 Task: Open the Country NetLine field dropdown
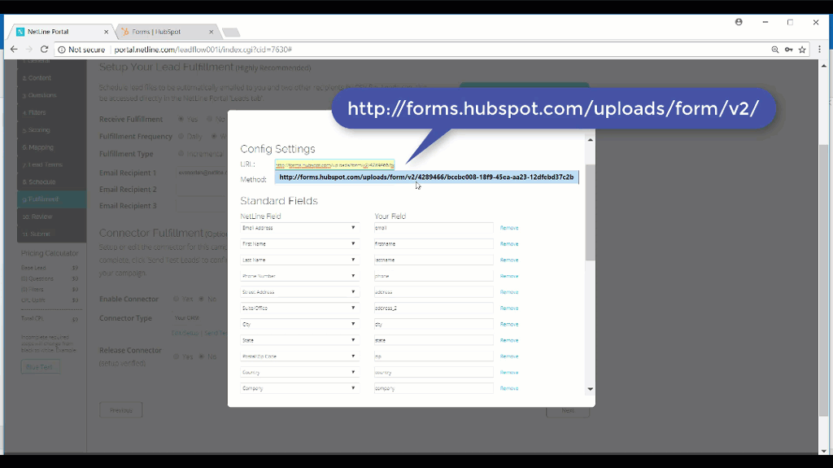(x=299, y=372)
